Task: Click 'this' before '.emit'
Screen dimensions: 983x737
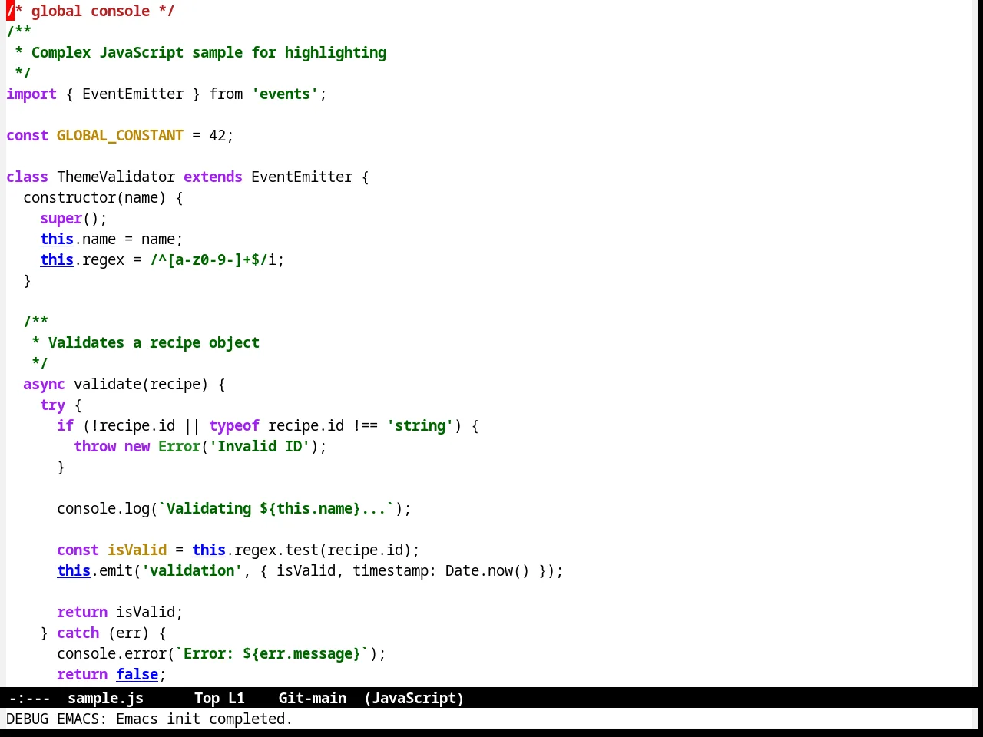Action: click(x=74, y=570)
